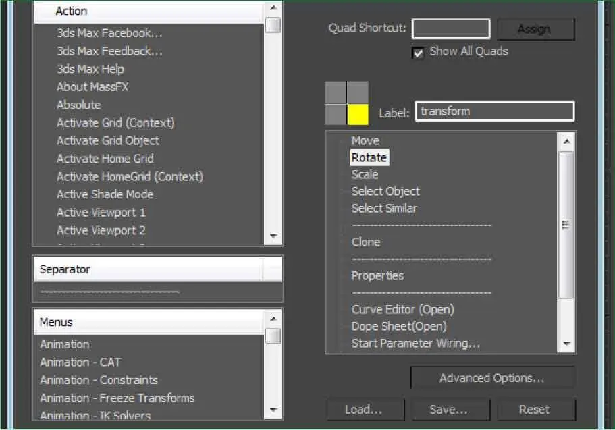This screenshot has width=615, height=430.
Task: Select Start Parameter Wiring... entry
Action: pos(416,344)
